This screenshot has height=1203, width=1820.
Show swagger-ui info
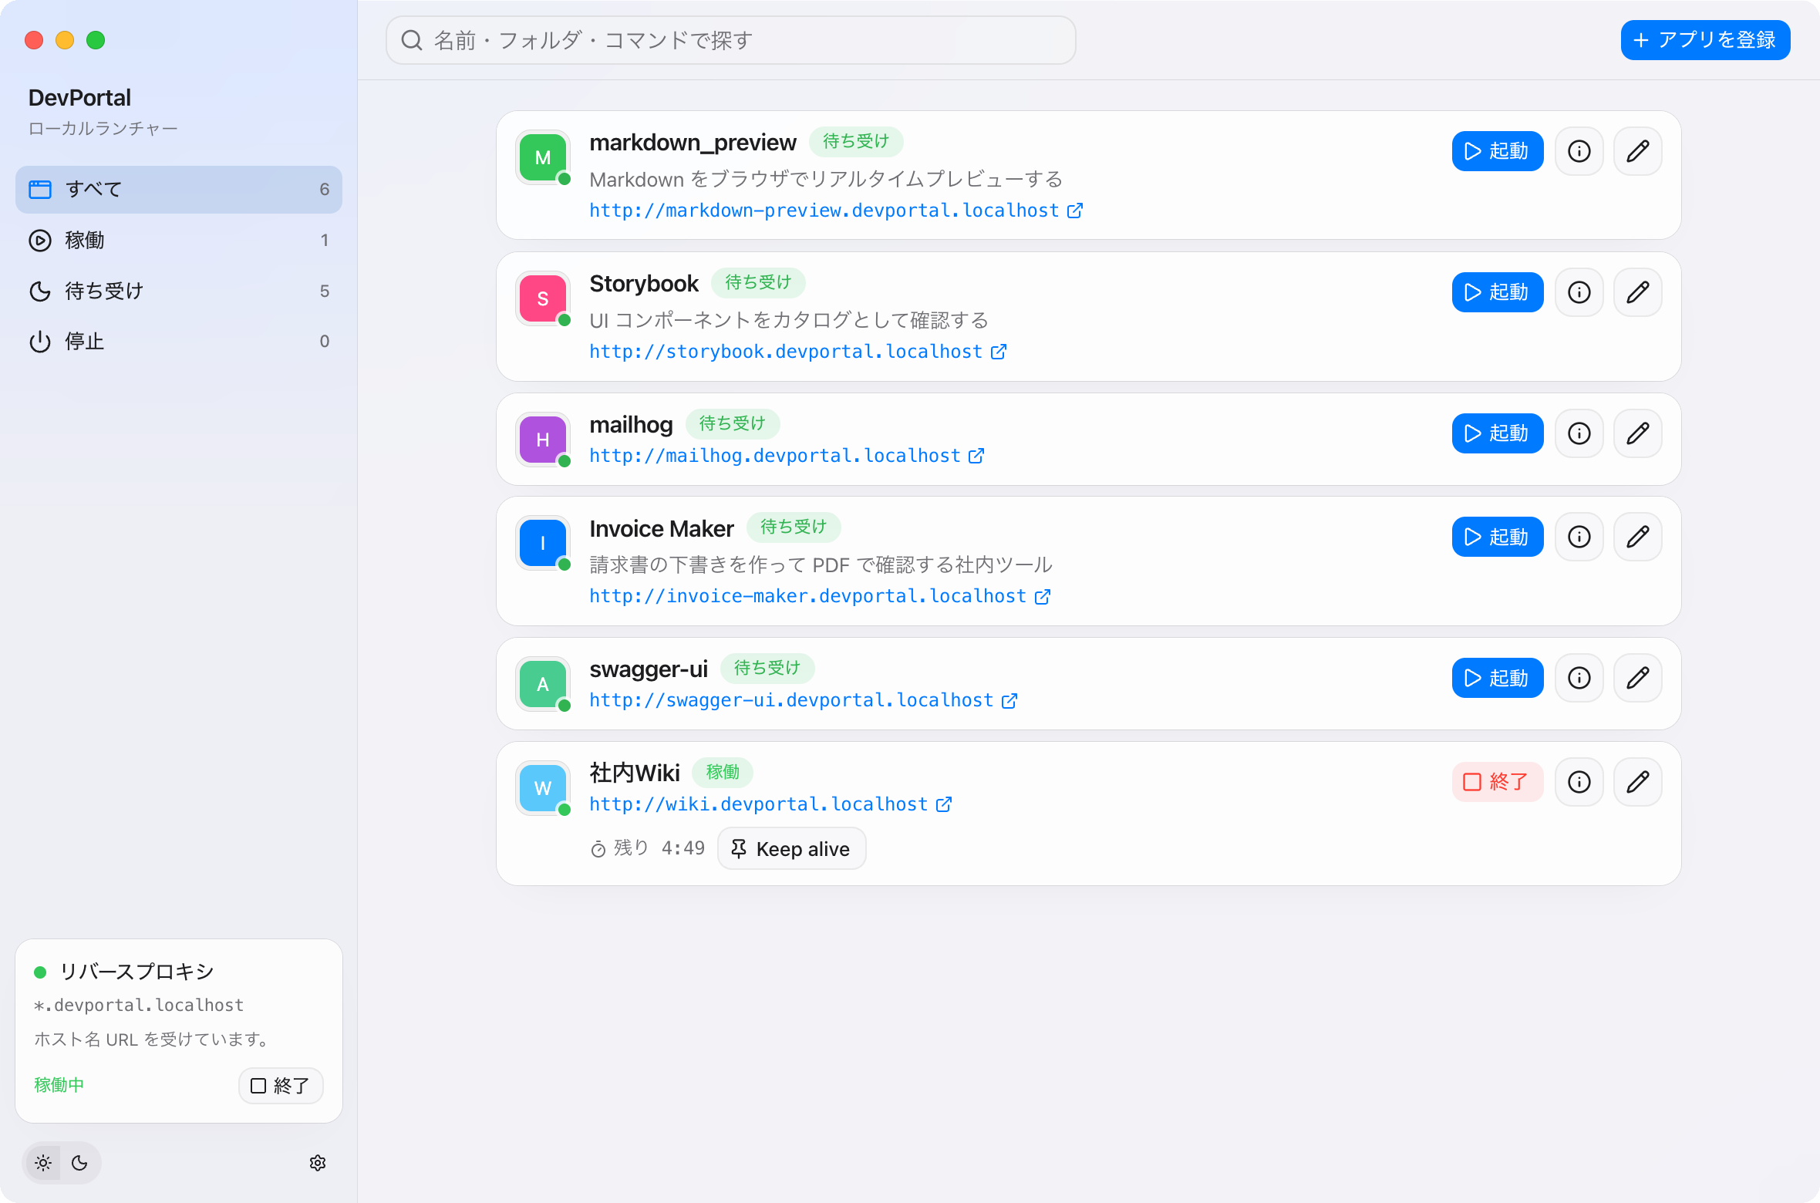coord(1579,678)
